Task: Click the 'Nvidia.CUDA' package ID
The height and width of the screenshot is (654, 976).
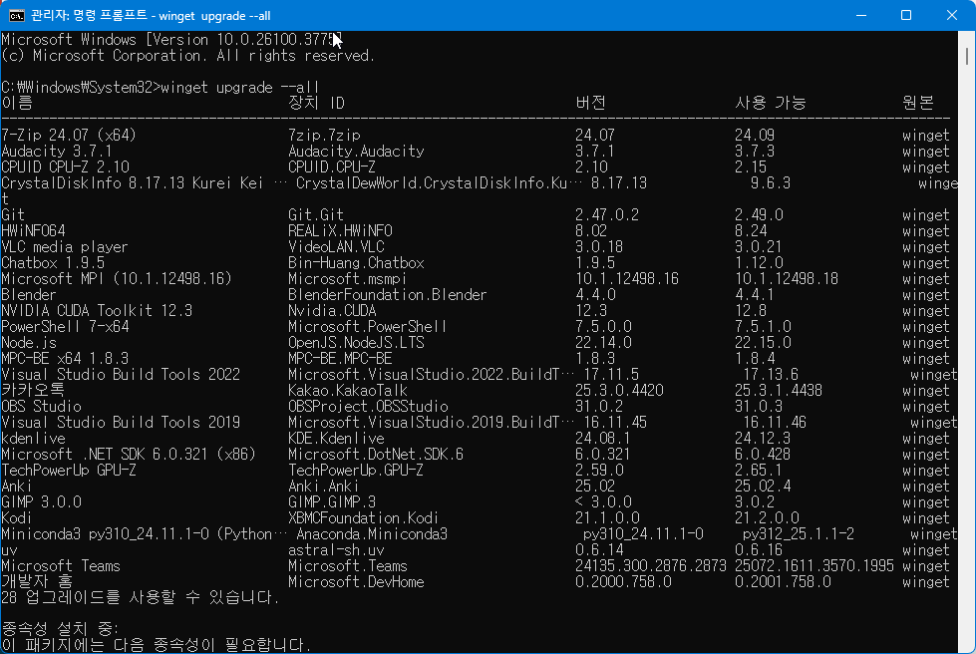Action: tap(332, 311)
